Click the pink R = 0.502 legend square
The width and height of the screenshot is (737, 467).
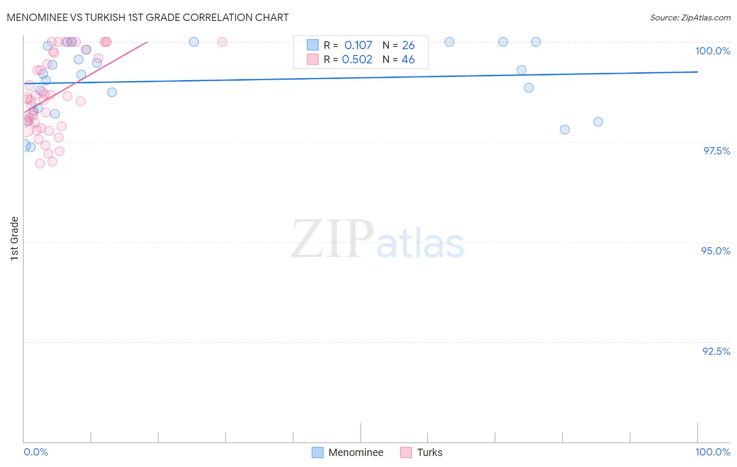pyautogui.click(x=312, y=59)
